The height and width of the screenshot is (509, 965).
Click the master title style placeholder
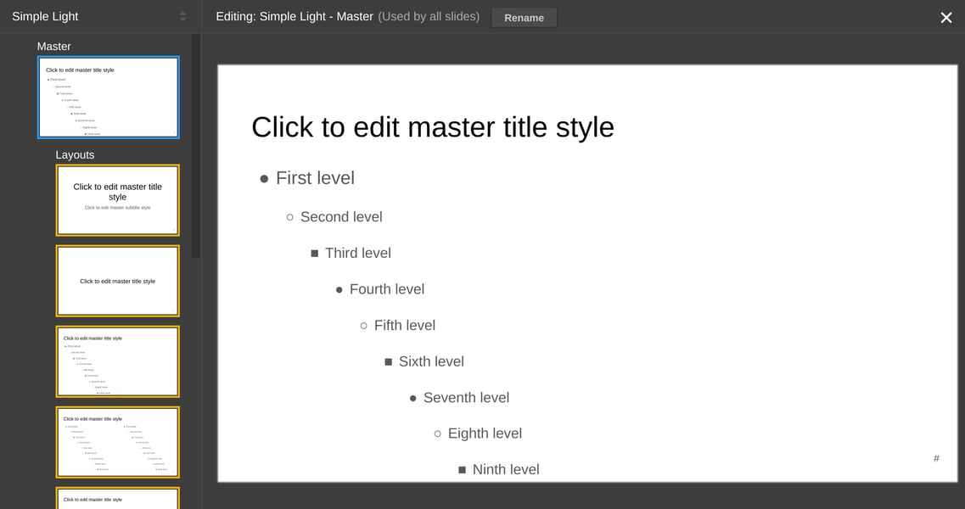point(433,126)
